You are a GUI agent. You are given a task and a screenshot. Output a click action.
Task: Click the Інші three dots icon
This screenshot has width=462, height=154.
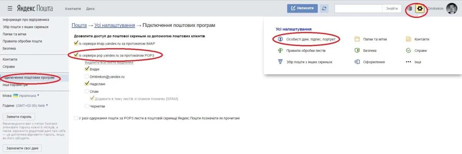click(408, 62)
